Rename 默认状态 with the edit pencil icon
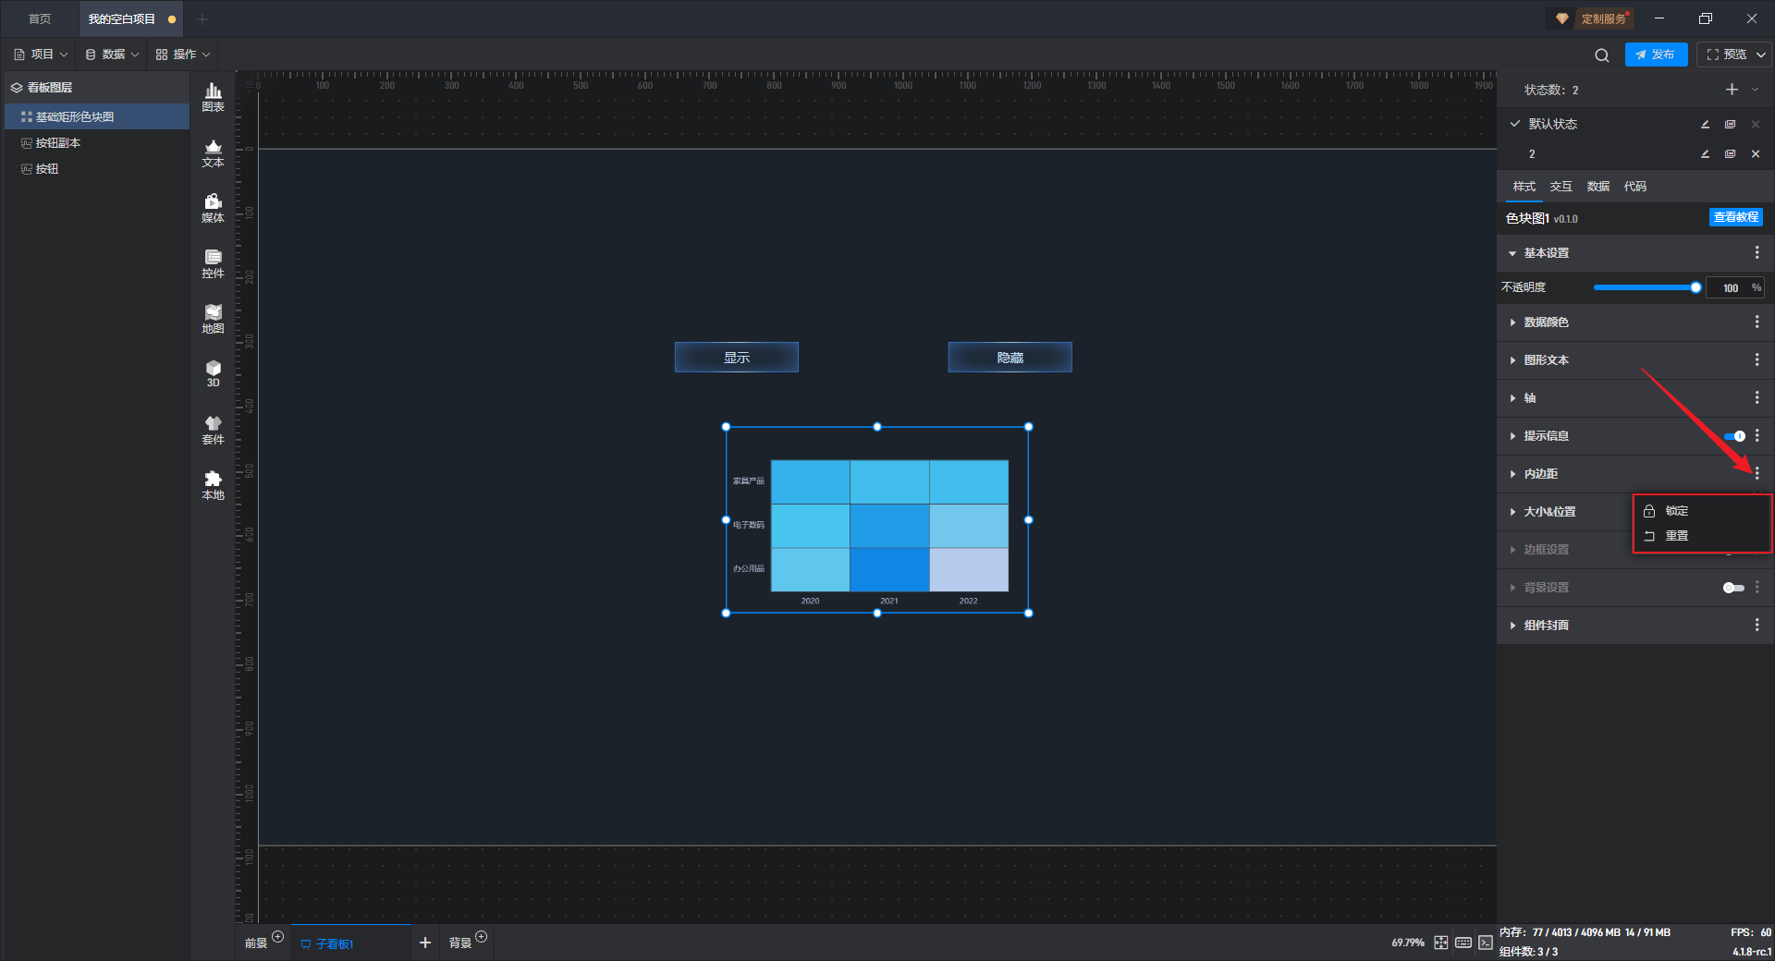The image size is (1775, 961). tap(1705, 124)
